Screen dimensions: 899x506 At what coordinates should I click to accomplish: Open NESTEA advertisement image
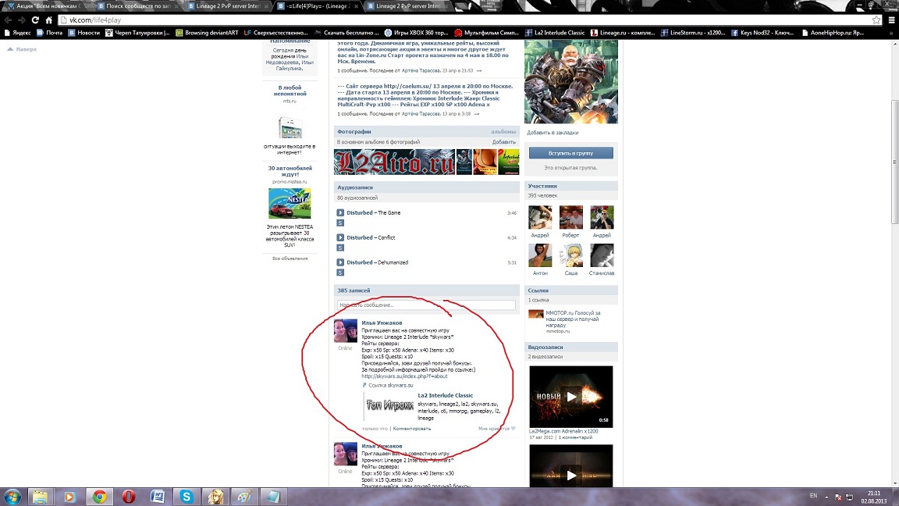(290, 204)
